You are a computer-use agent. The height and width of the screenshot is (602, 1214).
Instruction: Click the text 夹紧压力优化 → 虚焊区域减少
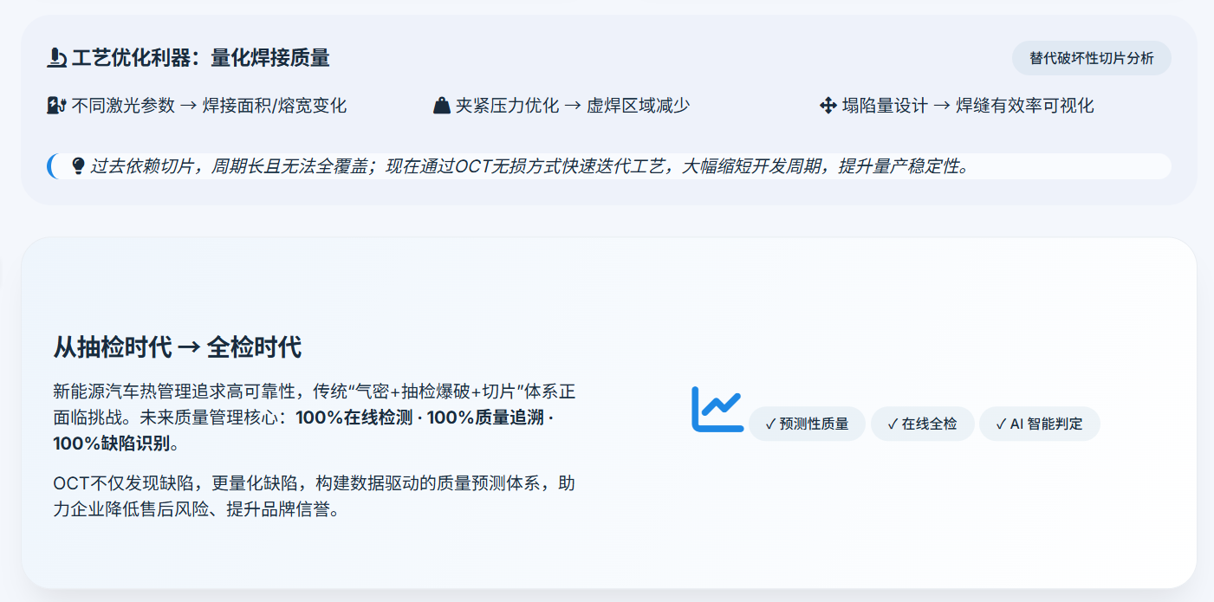573,106
